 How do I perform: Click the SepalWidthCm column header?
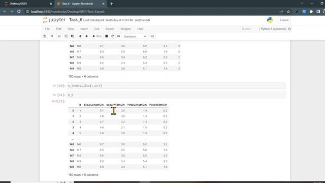coord(115,105)
